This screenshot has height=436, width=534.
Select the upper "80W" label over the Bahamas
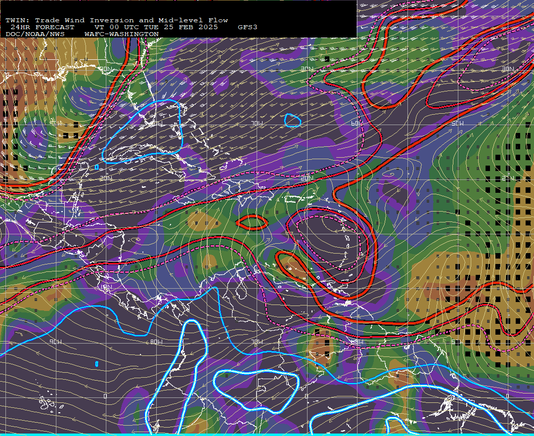(157, 123)
